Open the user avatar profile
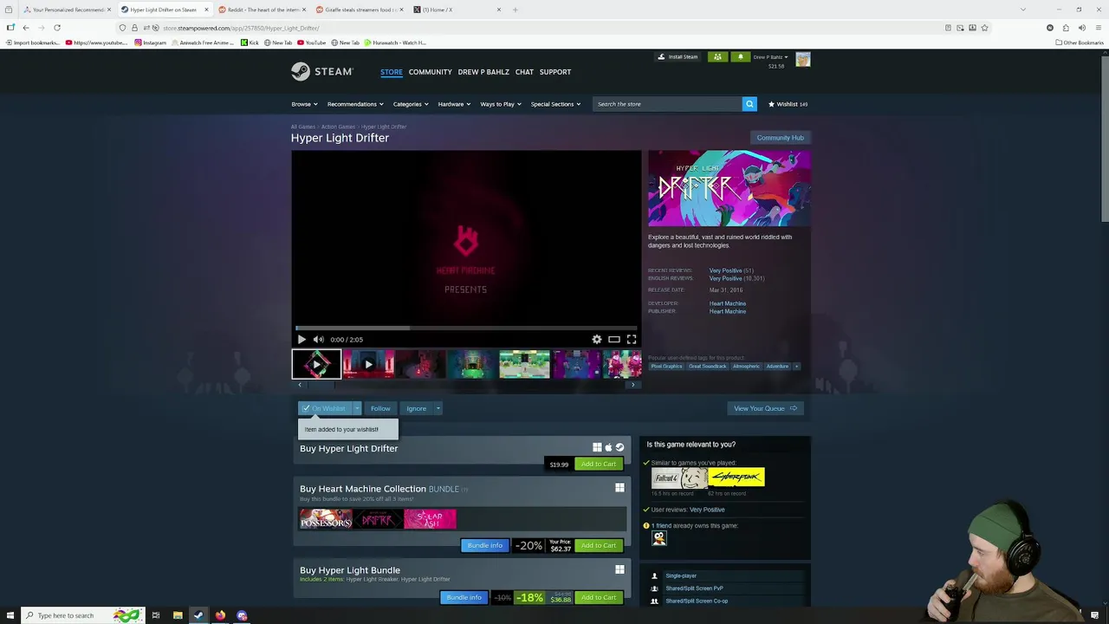The image size is (1109, 624). tap(803, 59)
